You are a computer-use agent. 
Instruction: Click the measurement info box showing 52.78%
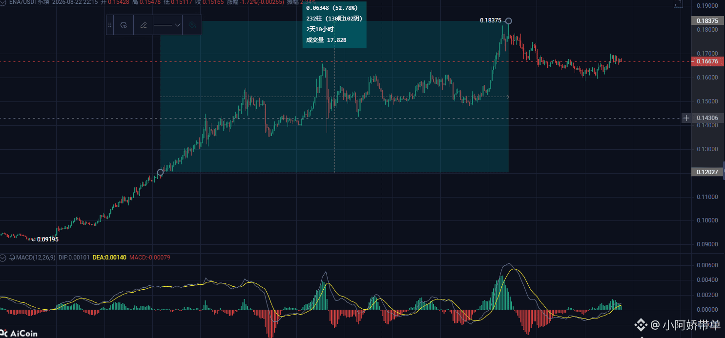coord(334,25)
